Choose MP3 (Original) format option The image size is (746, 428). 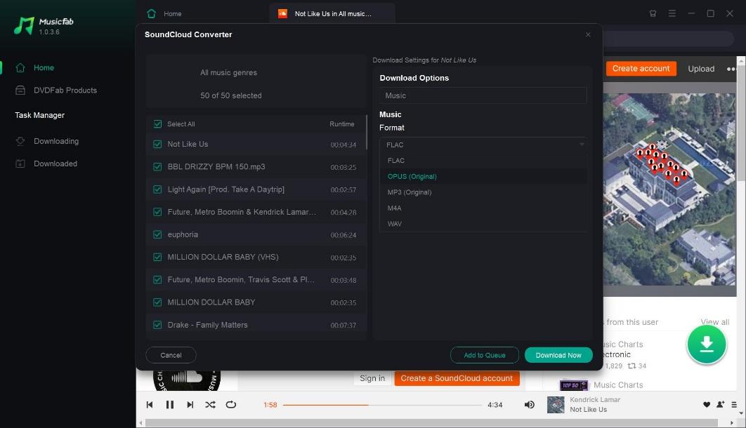pyautogui.click(x=483, y=192)
